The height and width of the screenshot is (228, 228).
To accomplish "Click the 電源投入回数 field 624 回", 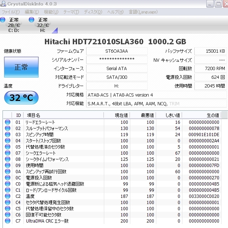I will (211, 77).
